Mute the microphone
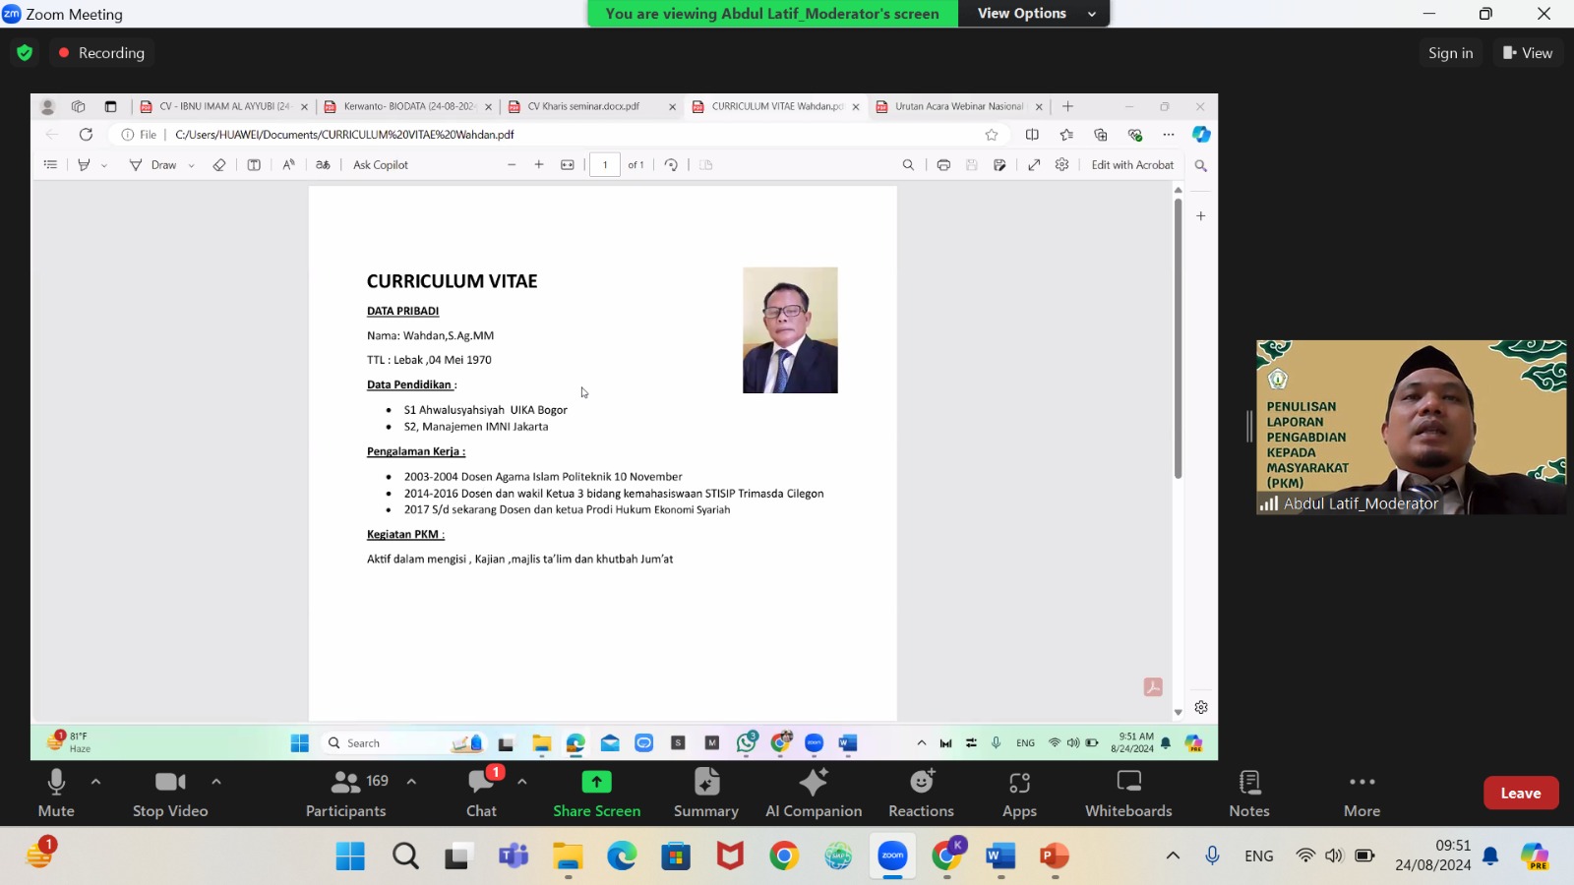Screen dimensions: 1574x885 (56, 793)
